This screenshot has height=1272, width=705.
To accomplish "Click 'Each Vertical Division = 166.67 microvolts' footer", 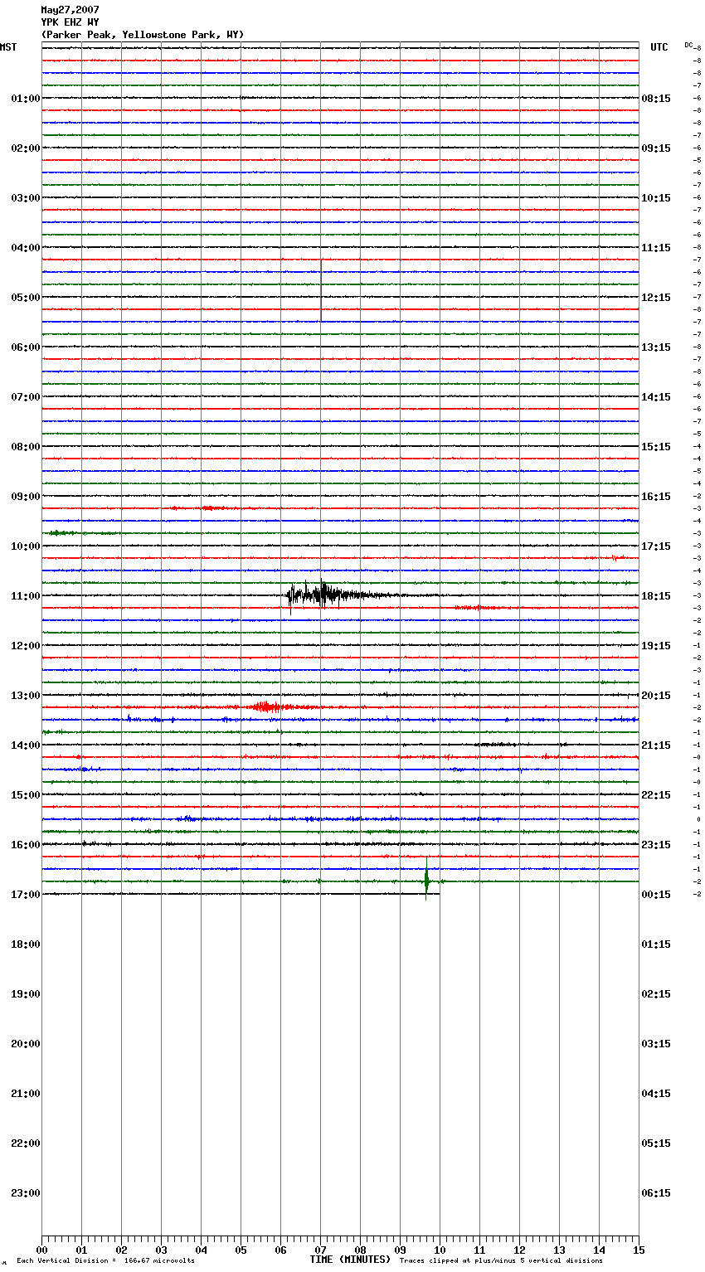I will (x=105, y=1261).
